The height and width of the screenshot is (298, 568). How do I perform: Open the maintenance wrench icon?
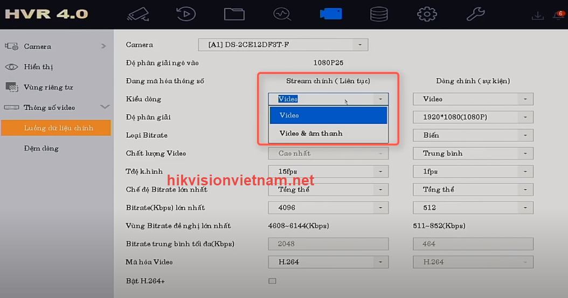point(475,13)
